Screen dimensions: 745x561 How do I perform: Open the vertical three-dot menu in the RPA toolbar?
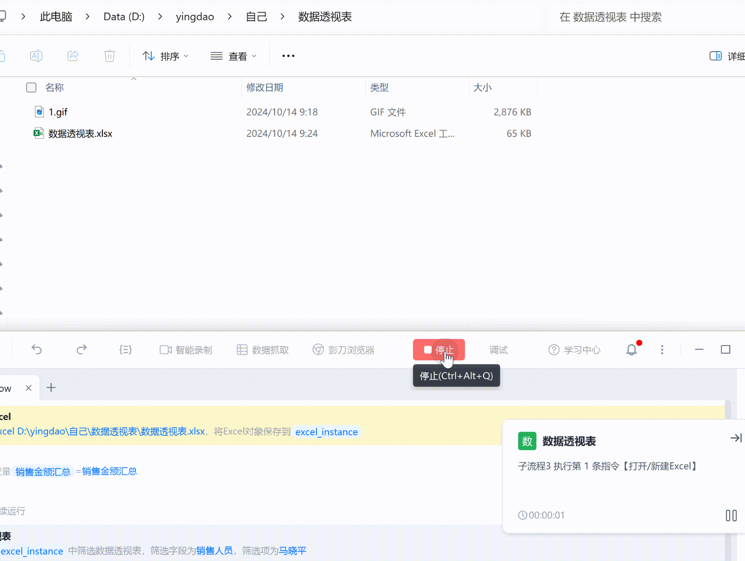[662, 350]
